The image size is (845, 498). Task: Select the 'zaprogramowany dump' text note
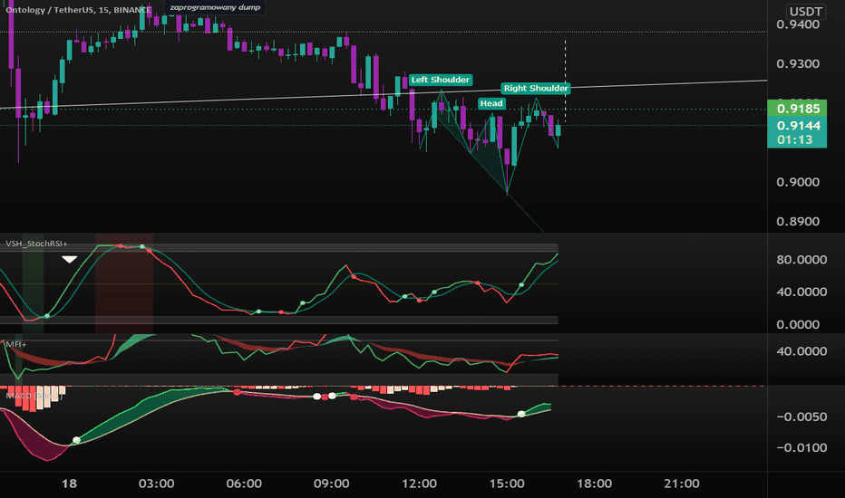[x=215, y=7]
